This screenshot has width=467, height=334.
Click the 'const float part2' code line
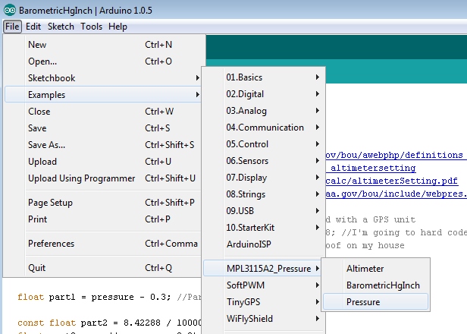tap(109, 323)
